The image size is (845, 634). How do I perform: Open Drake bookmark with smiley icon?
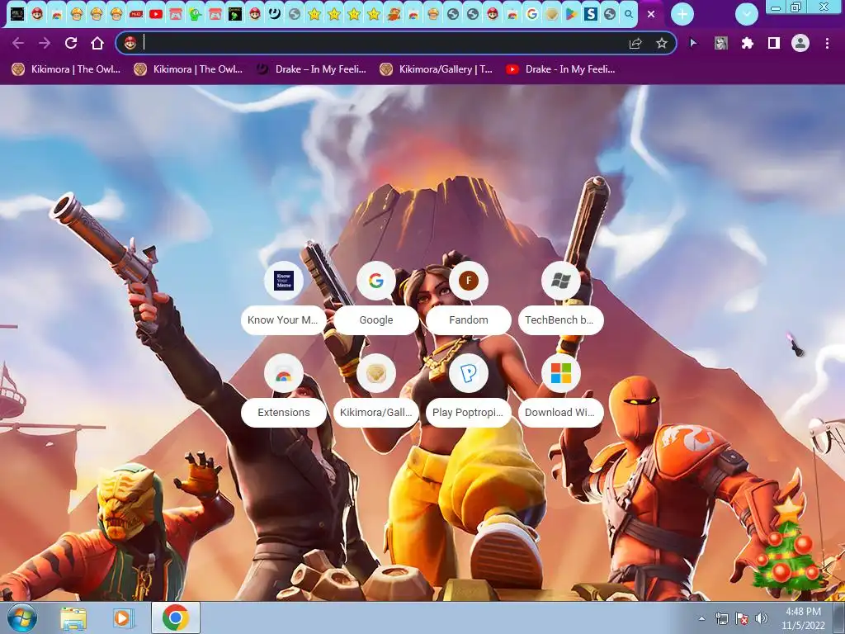311,69
